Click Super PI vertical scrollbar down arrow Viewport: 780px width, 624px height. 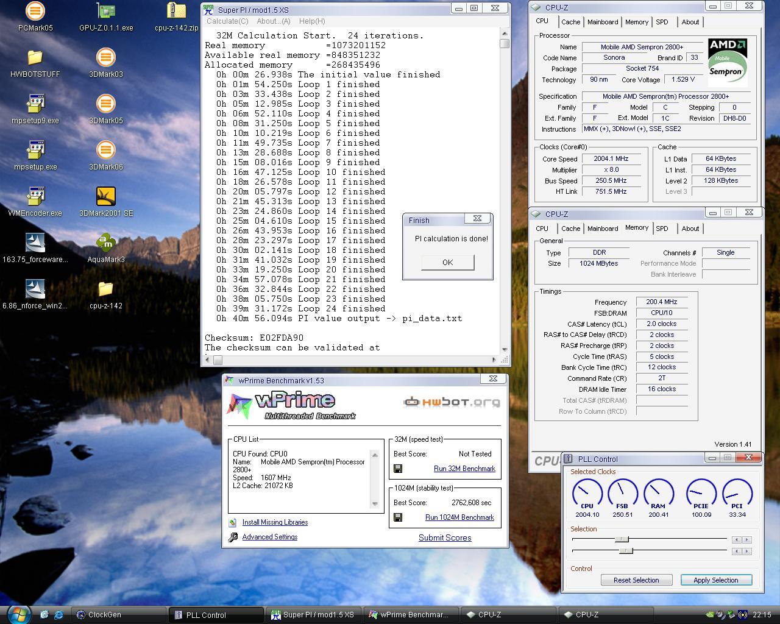tap(504, 350)
